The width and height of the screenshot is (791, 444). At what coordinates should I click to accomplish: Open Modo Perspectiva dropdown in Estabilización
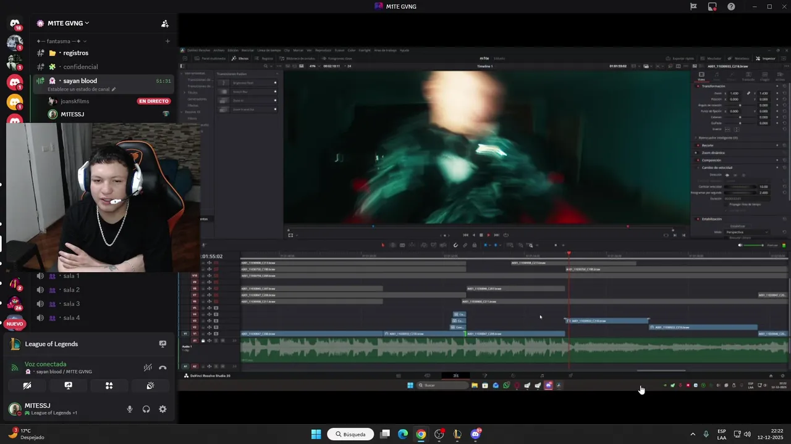tap(747, 232)
